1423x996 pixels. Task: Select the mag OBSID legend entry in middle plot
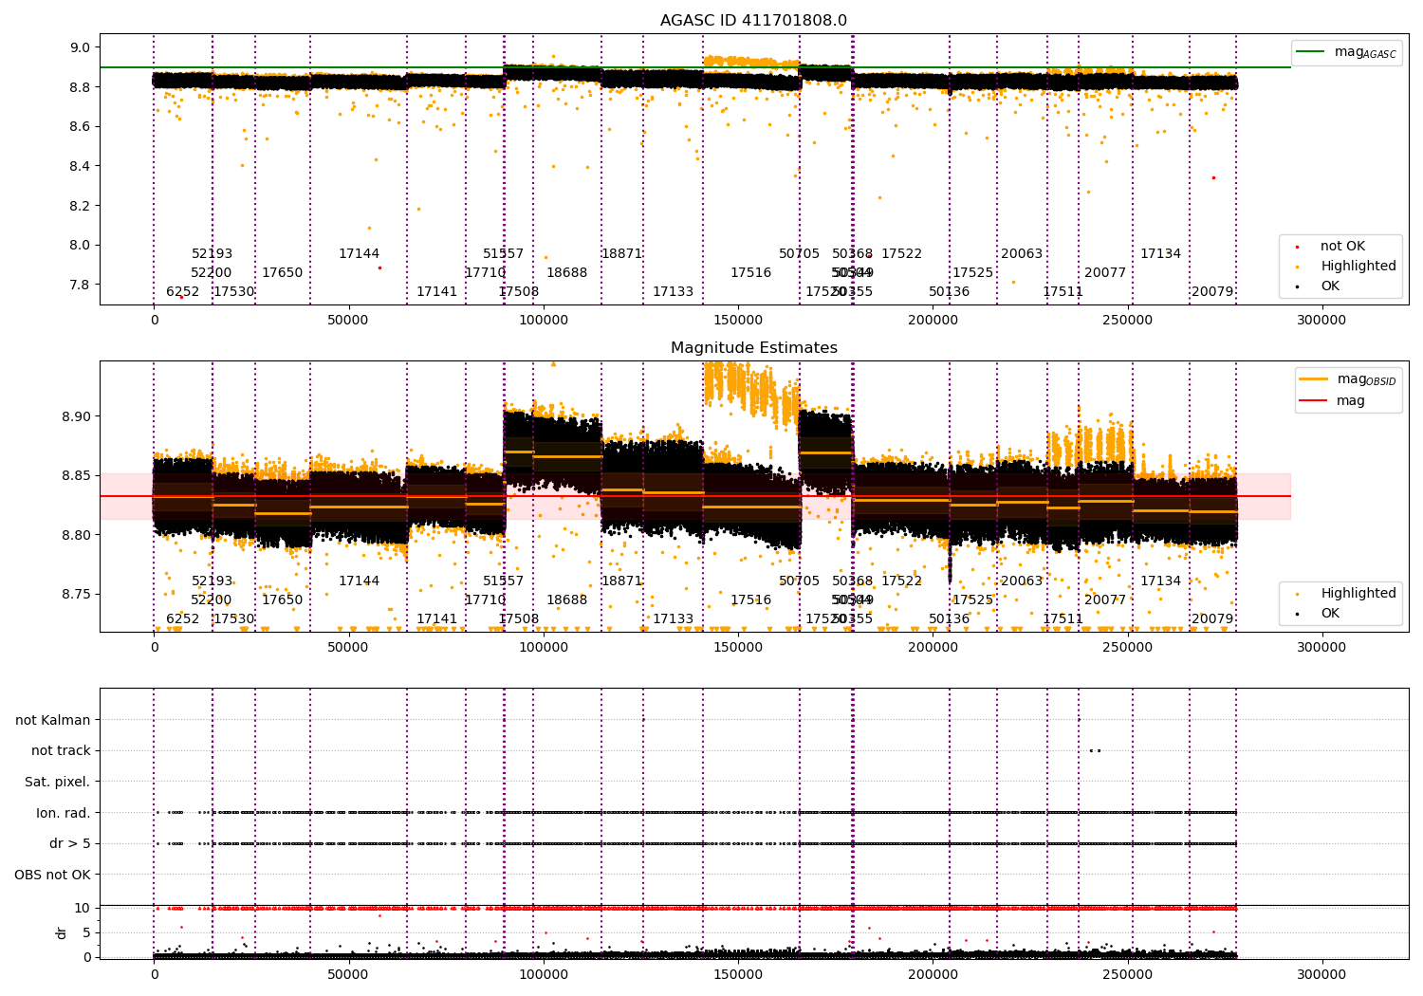pyautogui.click(x=1349, y=379)
